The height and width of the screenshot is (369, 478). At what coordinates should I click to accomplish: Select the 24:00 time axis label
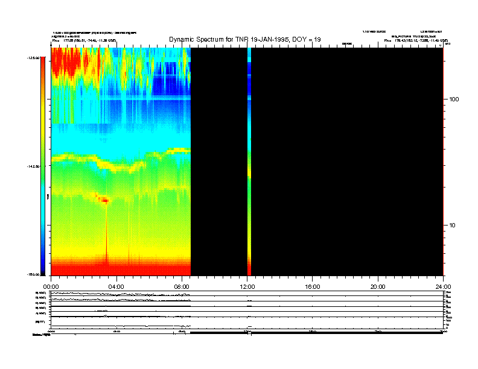[443, 287]
